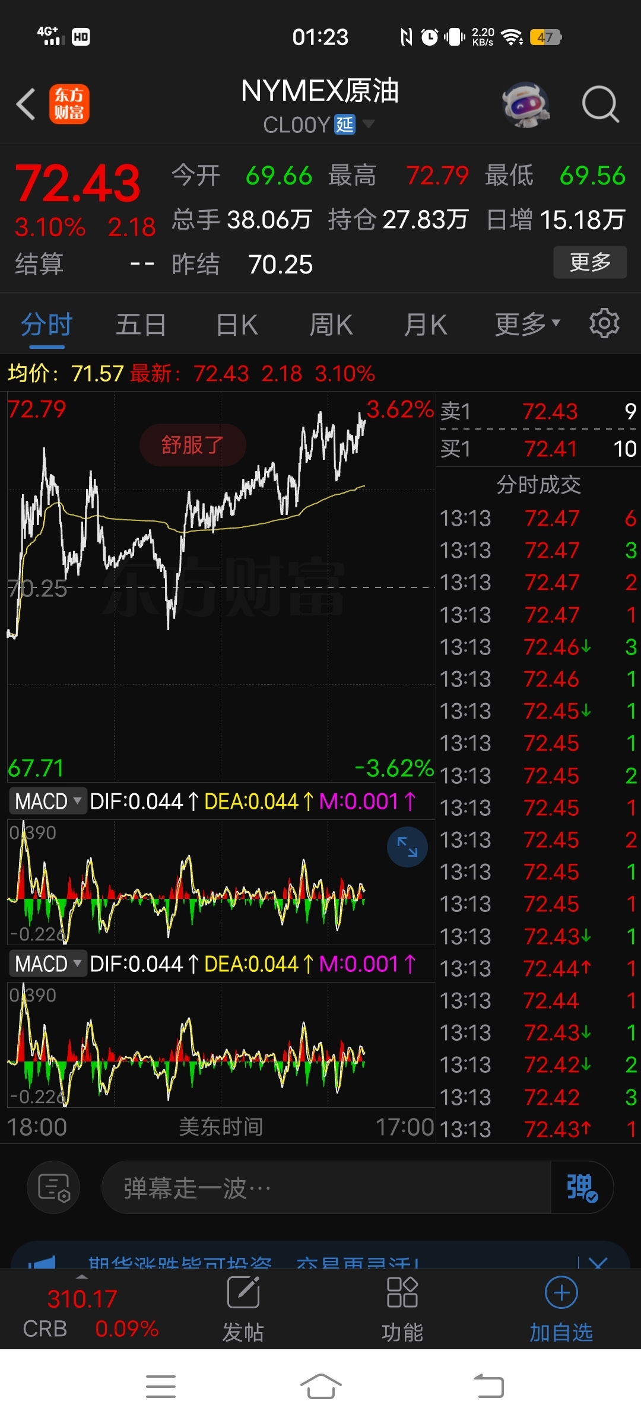Tap the last trade row 72.43 up arrow
The image size is (641, 1424).
pyautogui.click(x=538, y=1129)
